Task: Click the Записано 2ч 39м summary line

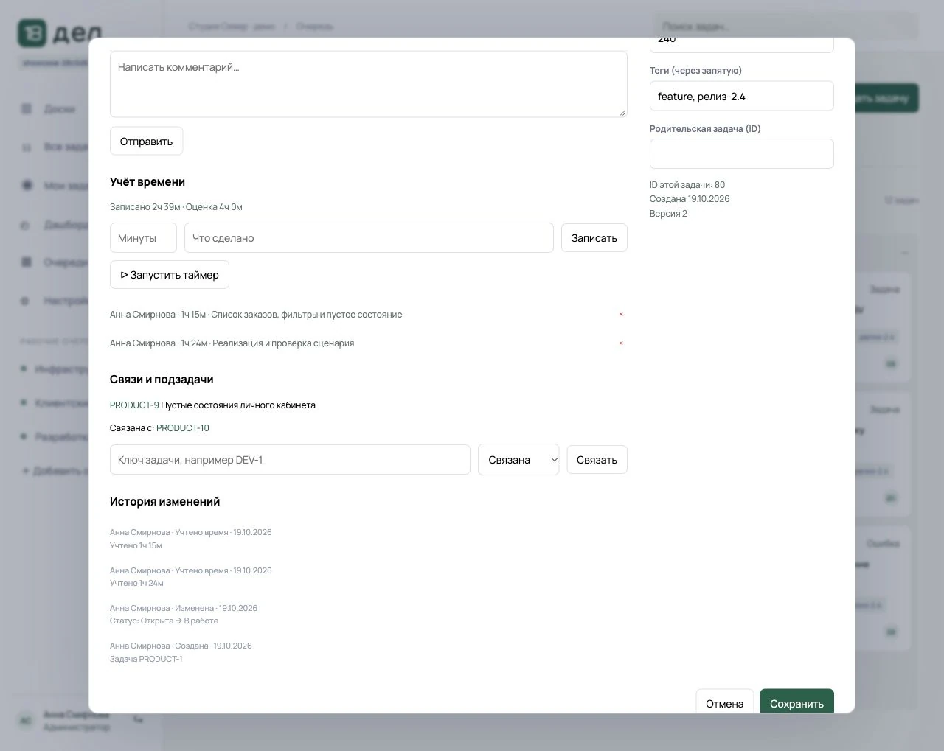Action: (x=176, y=207)
